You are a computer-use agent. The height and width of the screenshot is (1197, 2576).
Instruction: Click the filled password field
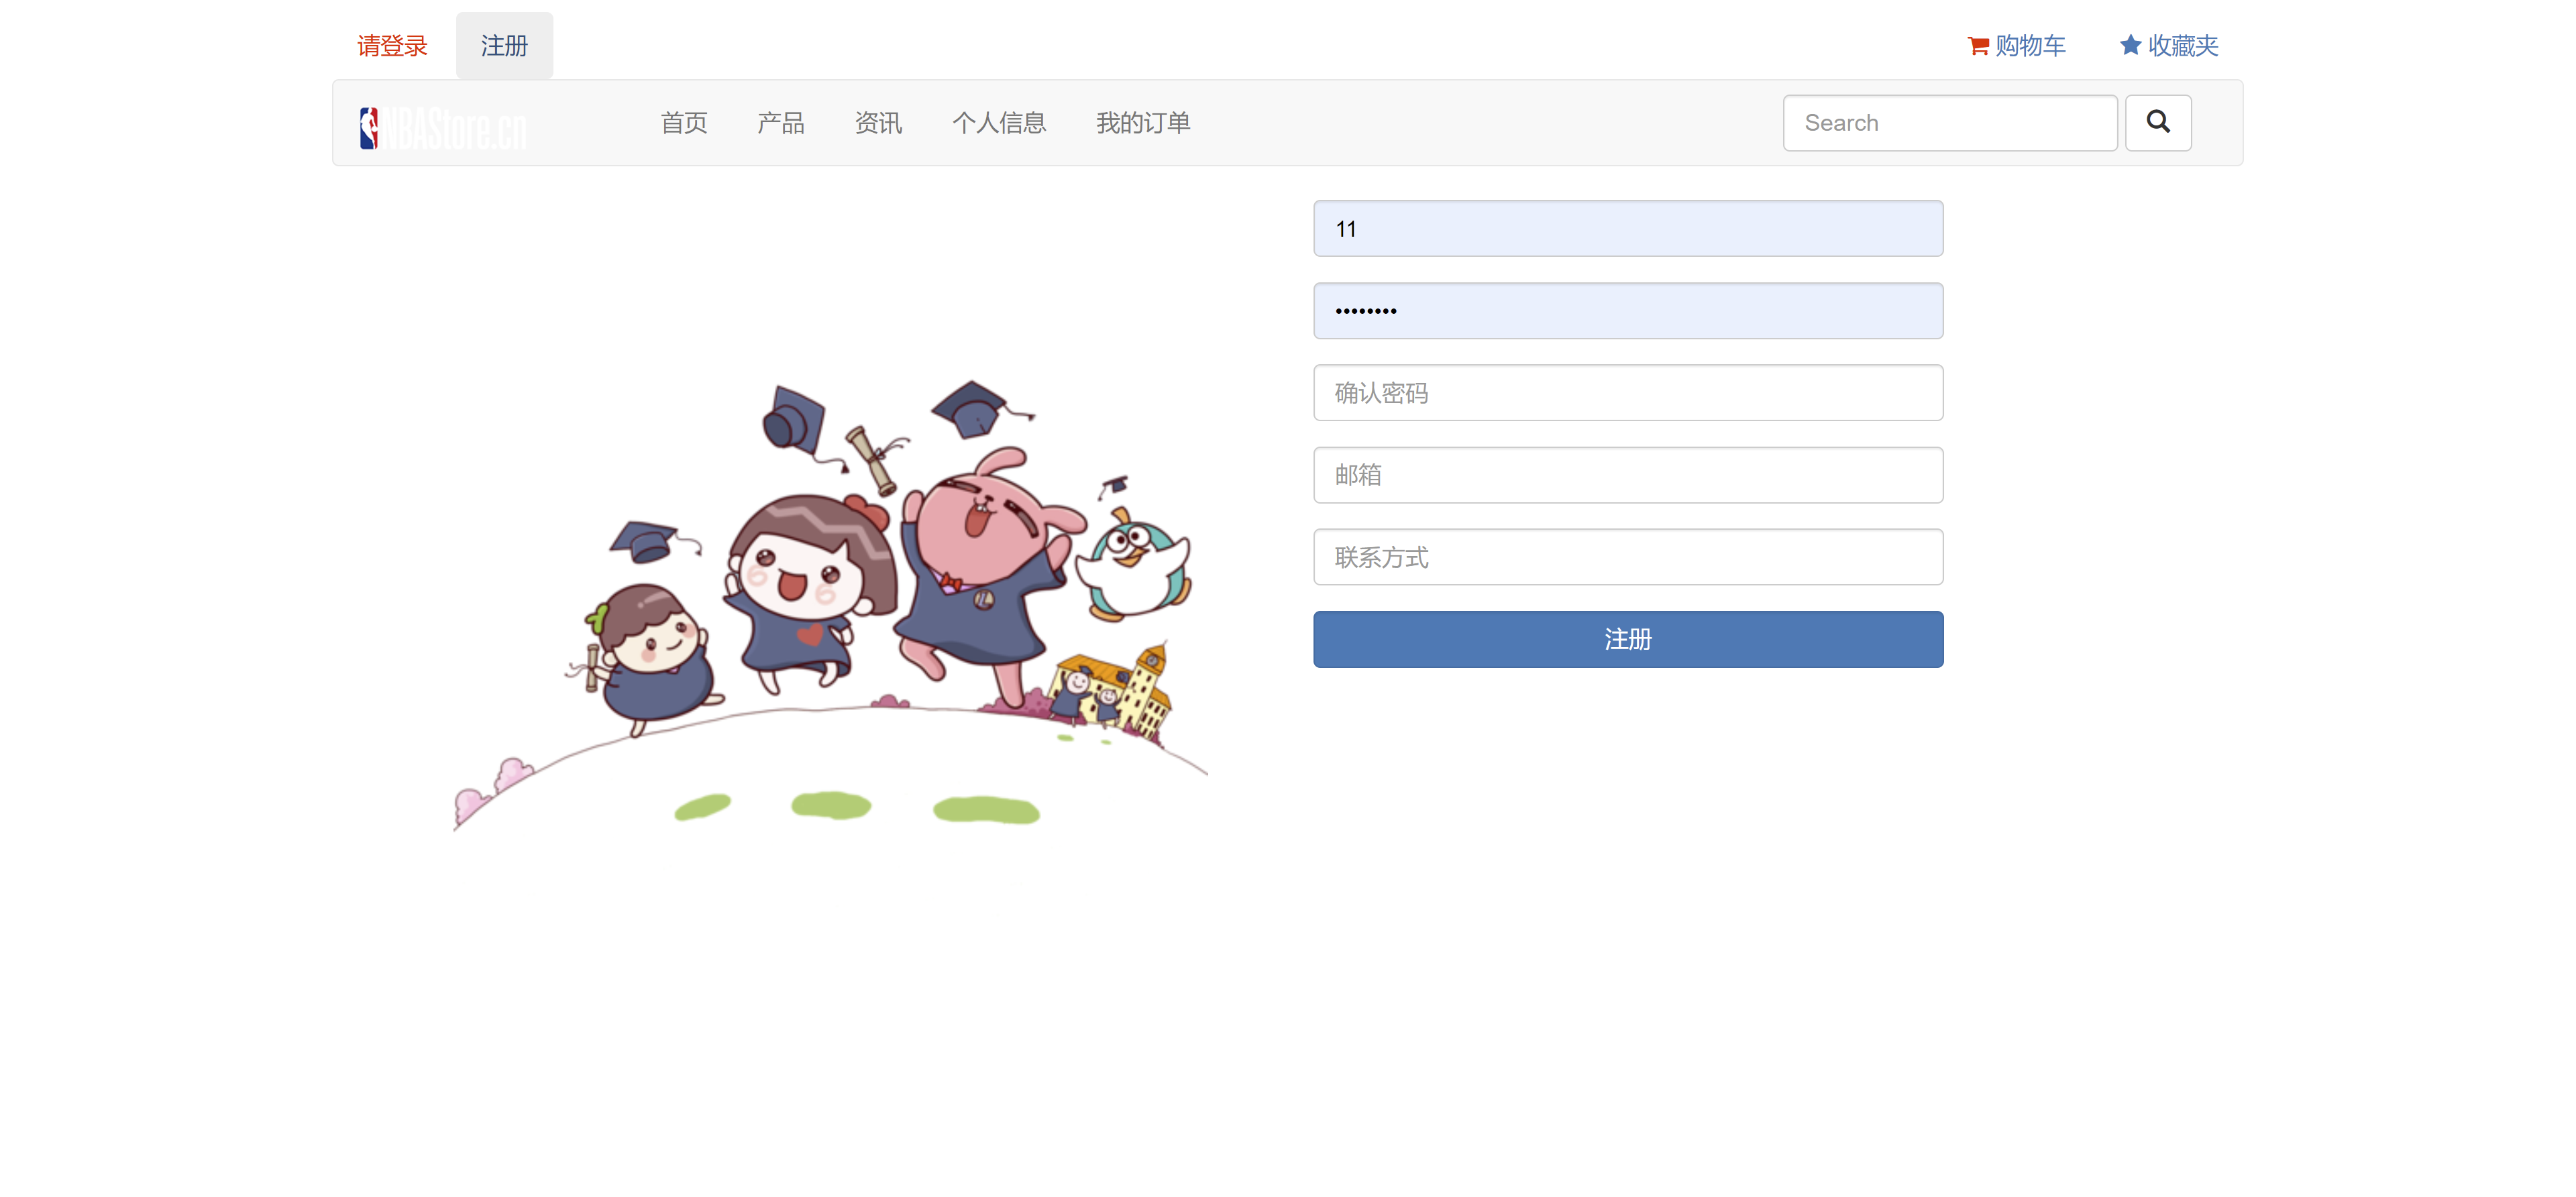[1628, 311]
